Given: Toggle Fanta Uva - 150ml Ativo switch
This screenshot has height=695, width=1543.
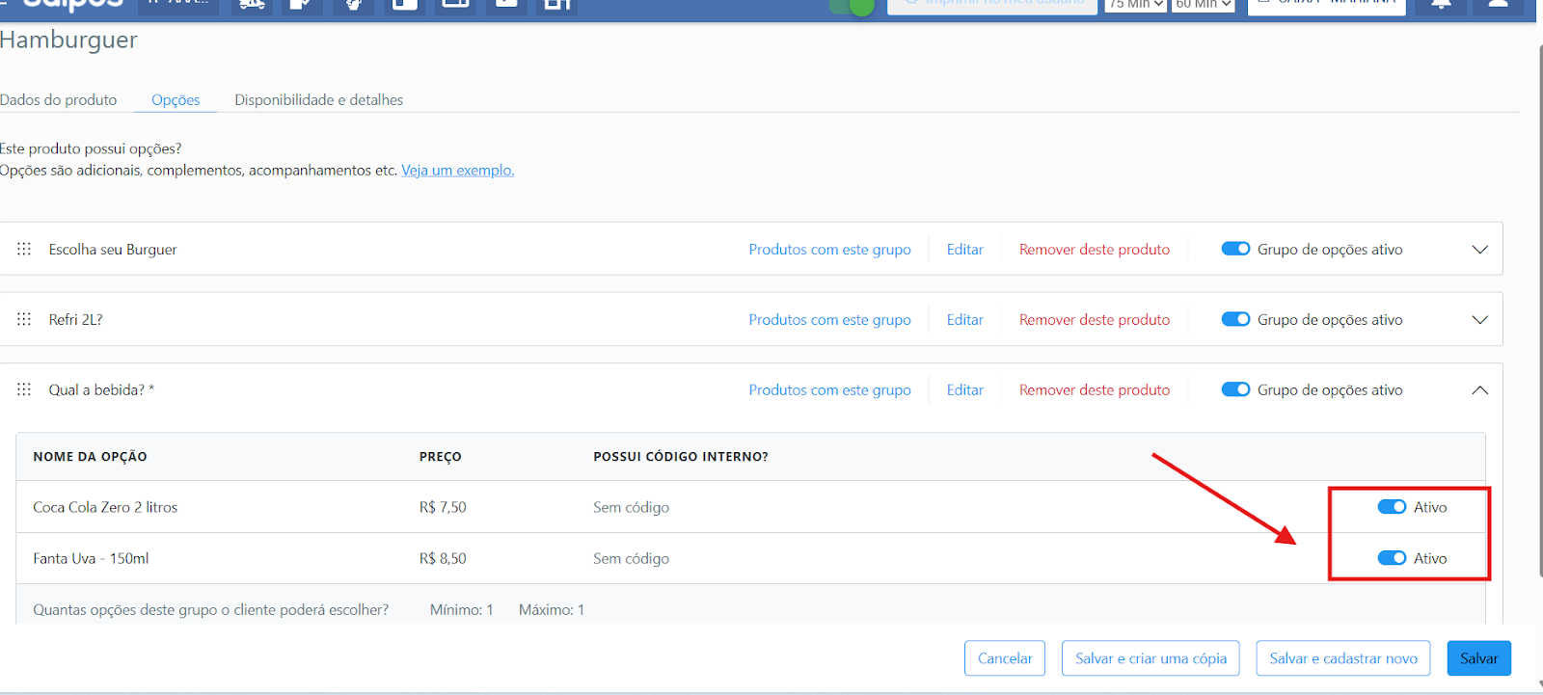Looking at the screenshot, I should (x=1392, y=558).
